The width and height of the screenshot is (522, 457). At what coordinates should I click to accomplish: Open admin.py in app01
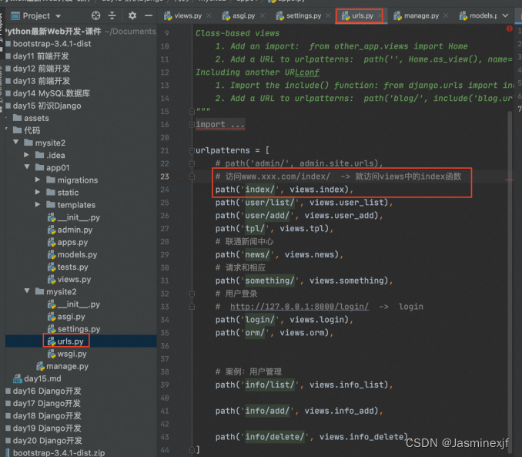point(70,230)
